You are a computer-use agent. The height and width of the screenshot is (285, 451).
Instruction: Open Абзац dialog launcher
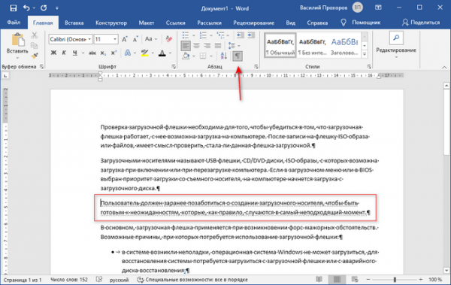(x=256, y=66)
